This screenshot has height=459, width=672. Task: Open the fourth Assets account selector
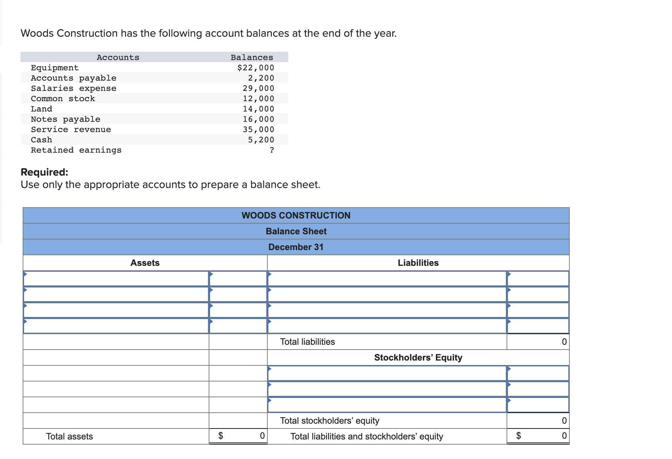click(117, 326)
